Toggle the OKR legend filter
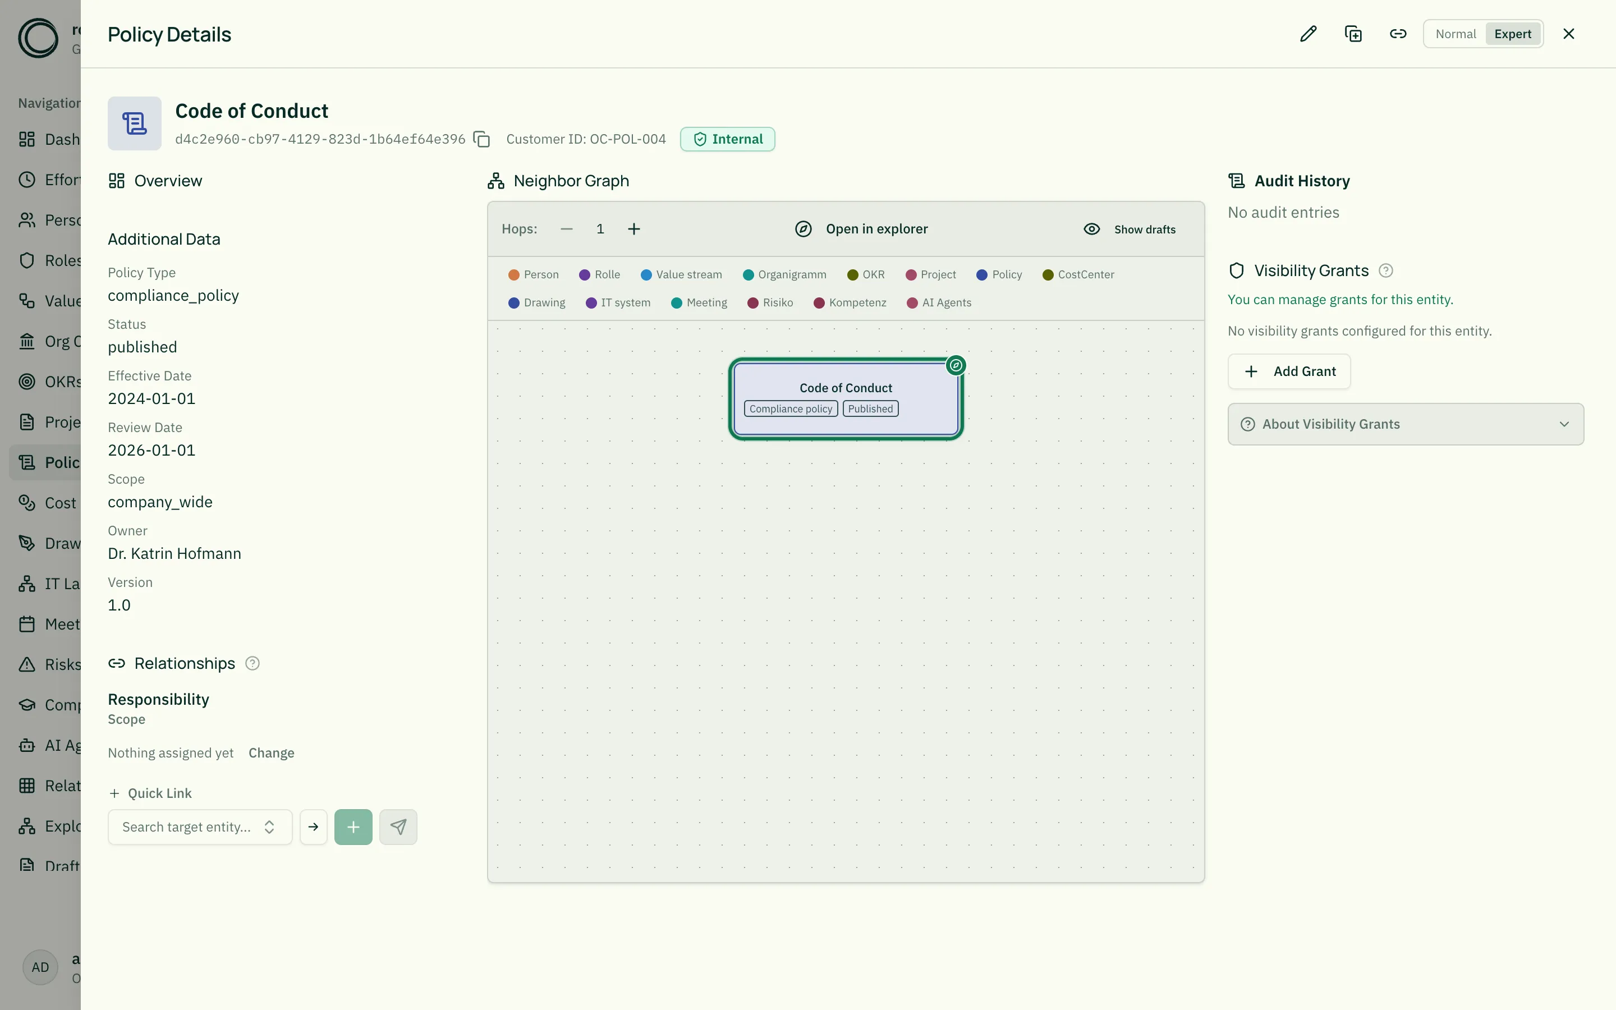This screenshot has height=1010, width=1616. [865, 274]
